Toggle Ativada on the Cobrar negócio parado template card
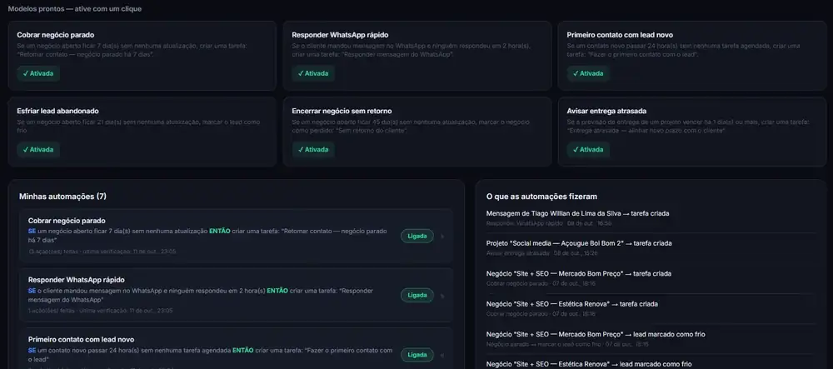The height and width of the screenshot is (369, 833). click(38, 73)
